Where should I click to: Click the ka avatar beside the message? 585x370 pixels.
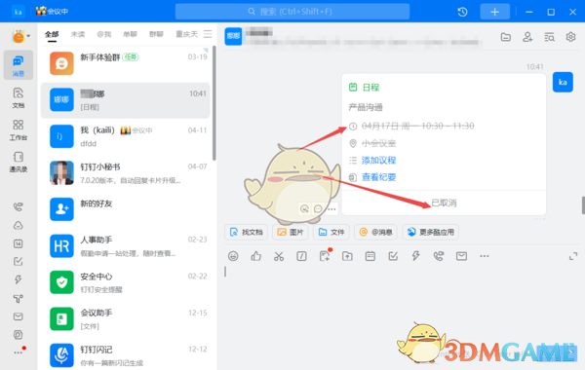[563, 82]
